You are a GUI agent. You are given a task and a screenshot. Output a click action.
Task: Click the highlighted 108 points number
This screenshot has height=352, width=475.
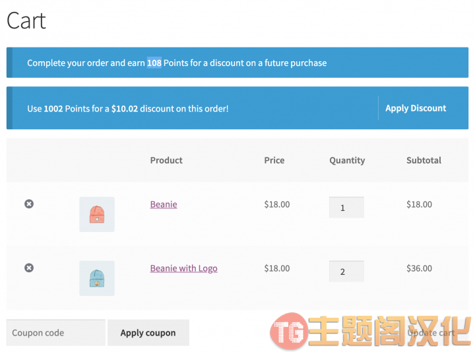(x=154, y=63)
